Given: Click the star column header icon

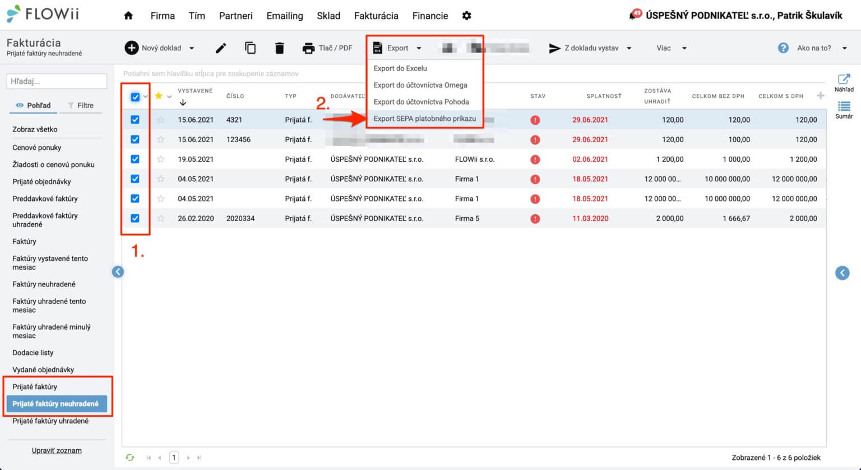Looking at the screenshot, I should [159, 96].
